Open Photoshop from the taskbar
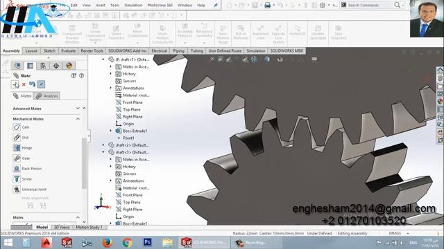This screenshot has width=444, height=249. [x=147, y=242]
